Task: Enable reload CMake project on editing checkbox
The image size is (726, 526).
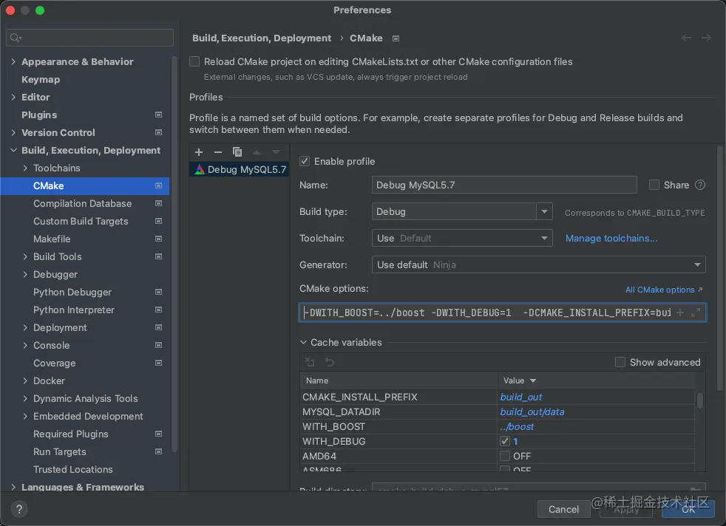Action: click(x=194, y=61)
